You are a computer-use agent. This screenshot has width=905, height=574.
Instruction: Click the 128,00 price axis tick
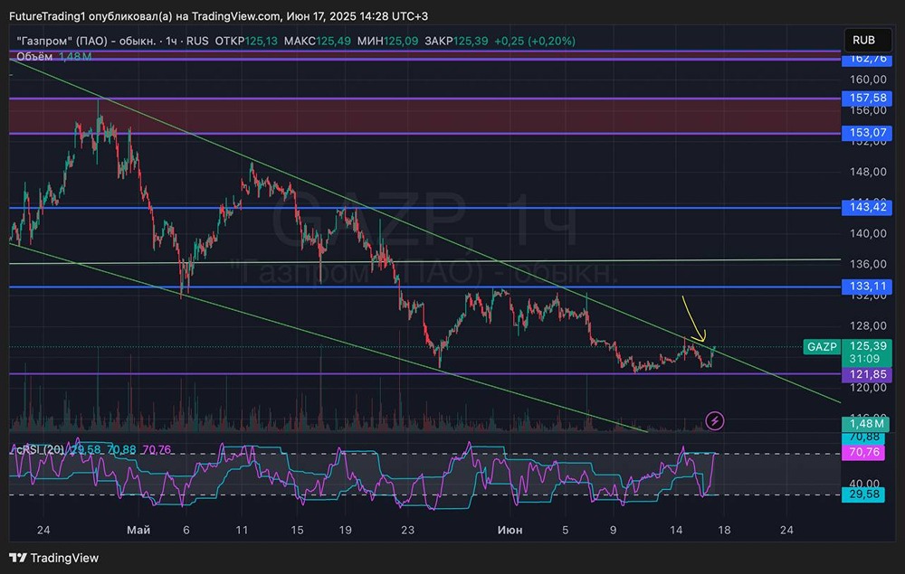coord(868,325)
